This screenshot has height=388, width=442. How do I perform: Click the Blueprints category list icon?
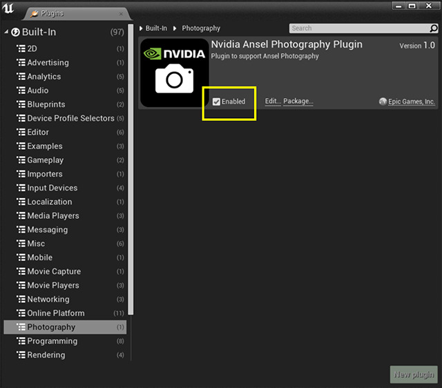point(21,104)
